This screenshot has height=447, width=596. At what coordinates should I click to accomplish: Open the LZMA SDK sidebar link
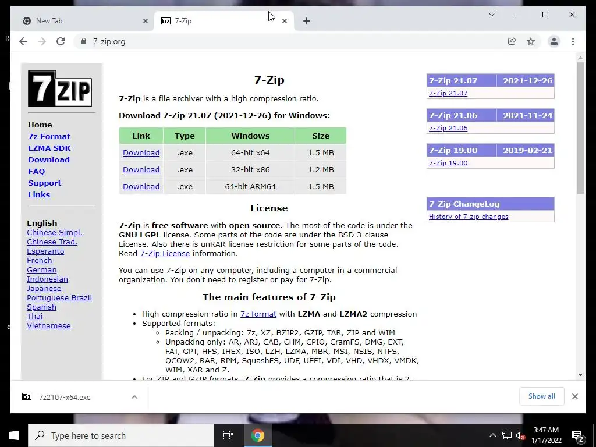tap(49, 148)
